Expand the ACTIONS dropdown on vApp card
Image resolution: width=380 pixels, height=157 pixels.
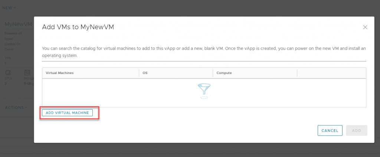16,108
